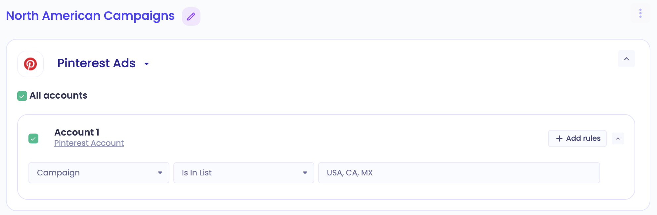The height and width of the screenshot is (215, 657).
Task: Click the arrow on Is In List dropdown
Action: (305, 173)
